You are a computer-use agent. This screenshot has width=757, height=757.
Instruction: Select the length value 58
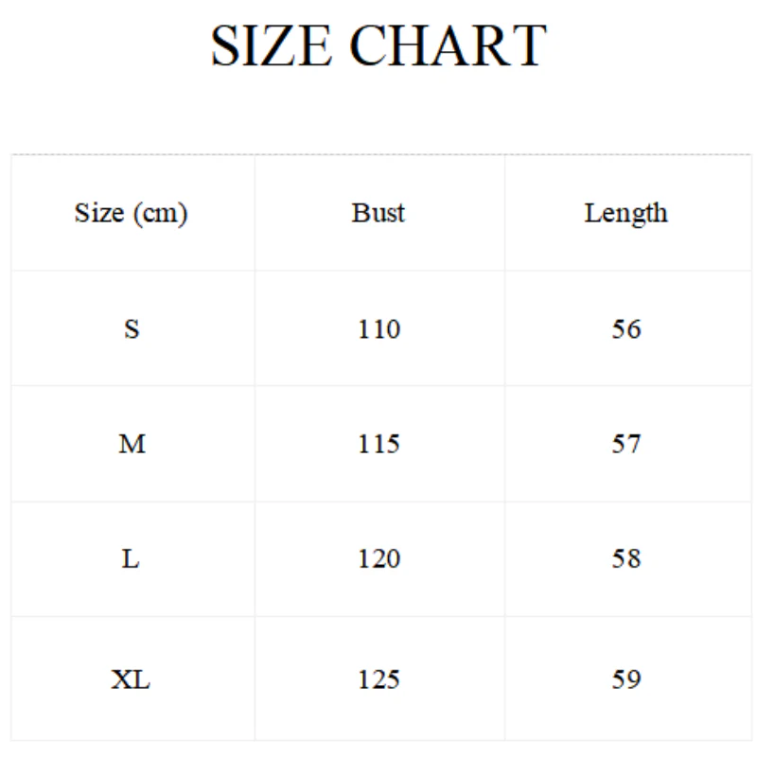click(x=625, y=559)
